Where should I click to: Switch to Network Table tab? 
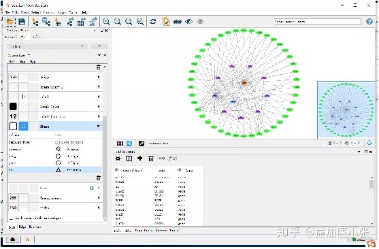(x=167, y=231)
